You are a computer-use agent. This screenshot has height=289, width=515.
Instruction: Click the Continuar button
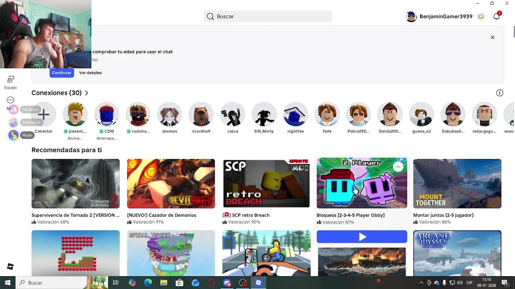pos(62,73)
